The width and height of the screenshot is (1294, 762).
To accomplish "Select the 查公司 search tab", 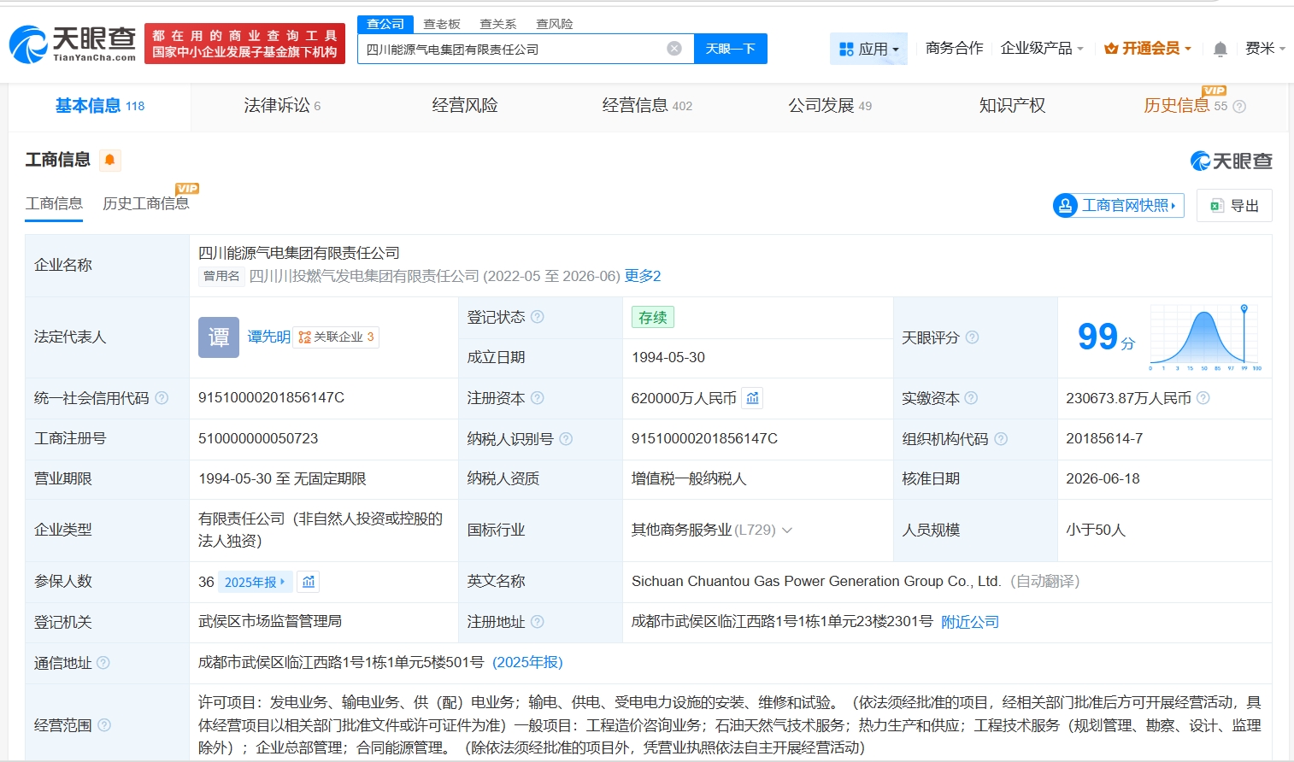I will (x=385, y=24).
